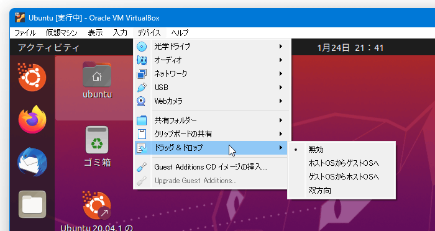Expand the 共有フォルダー submenu arrow
435x231 pixels.
281,120
